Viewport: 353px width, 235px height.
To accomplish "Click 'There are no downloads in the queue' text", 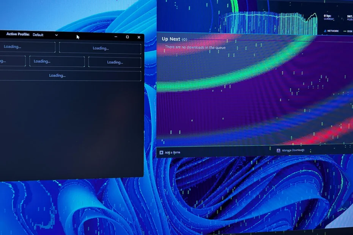I will click(x=195, y=47).
